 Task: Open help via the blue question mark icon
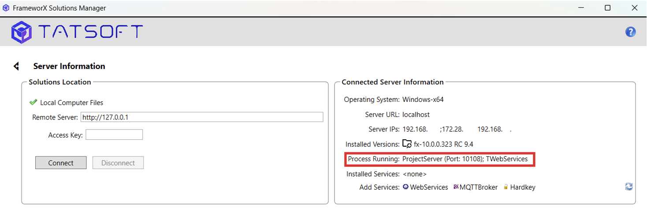point(631,32)
